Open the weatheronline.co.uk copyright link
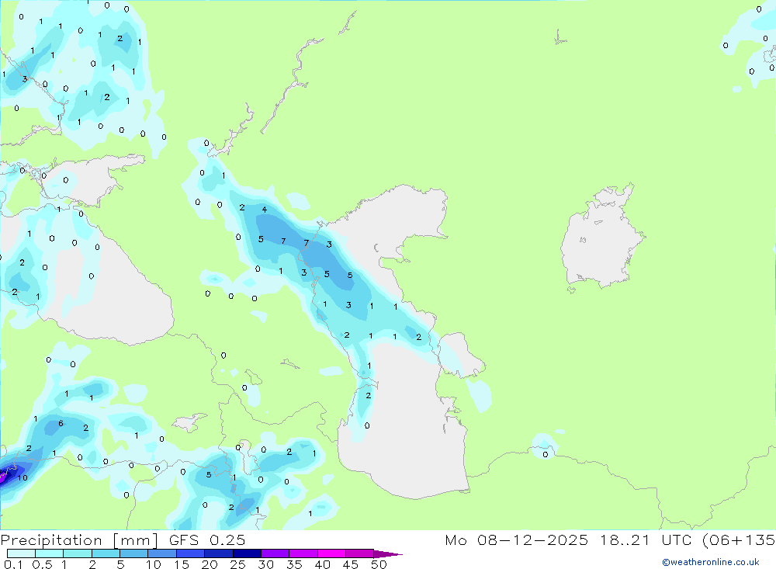Screen dimensions: 776x569 pos(711,562)
